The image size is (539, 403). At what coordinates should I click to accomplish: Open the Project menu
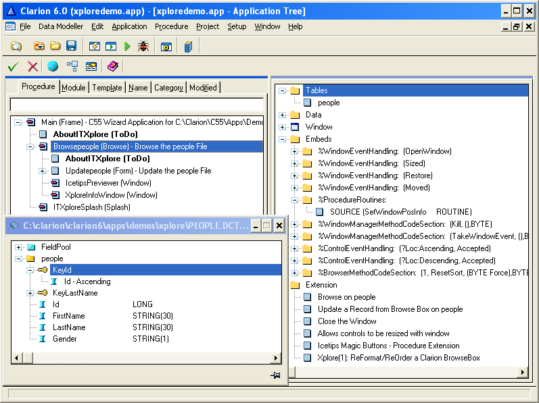(x=208, y=26)
